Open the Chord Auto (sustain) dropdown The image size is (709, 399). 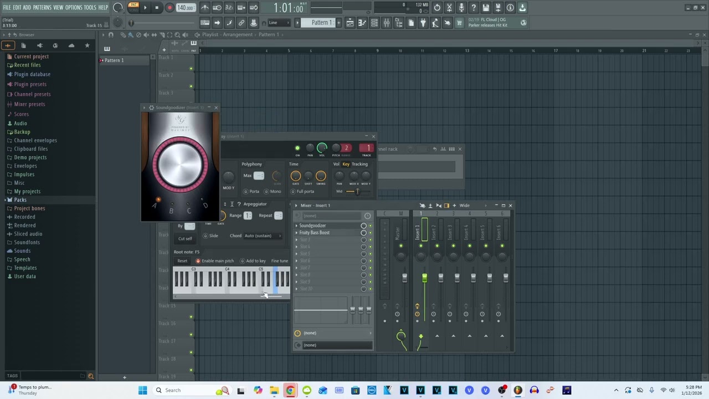click(263, 236)
